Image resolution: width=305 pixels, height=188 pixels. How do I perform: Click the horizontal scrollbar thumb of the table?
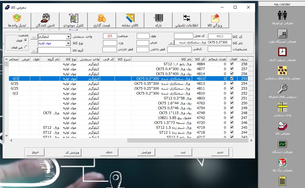188,141
